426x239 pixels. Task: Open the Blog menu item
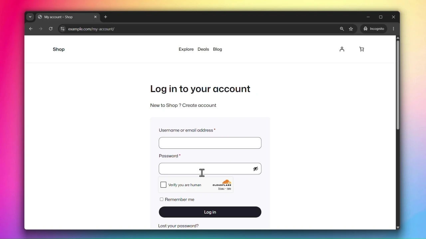218,49
